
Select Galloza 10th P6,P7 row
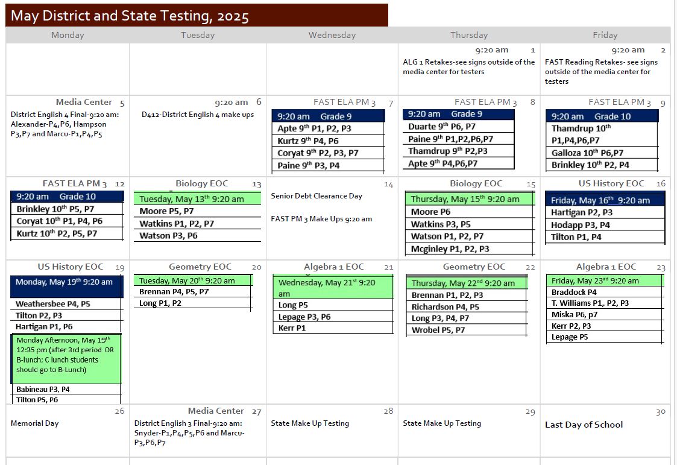click(602, 153)
